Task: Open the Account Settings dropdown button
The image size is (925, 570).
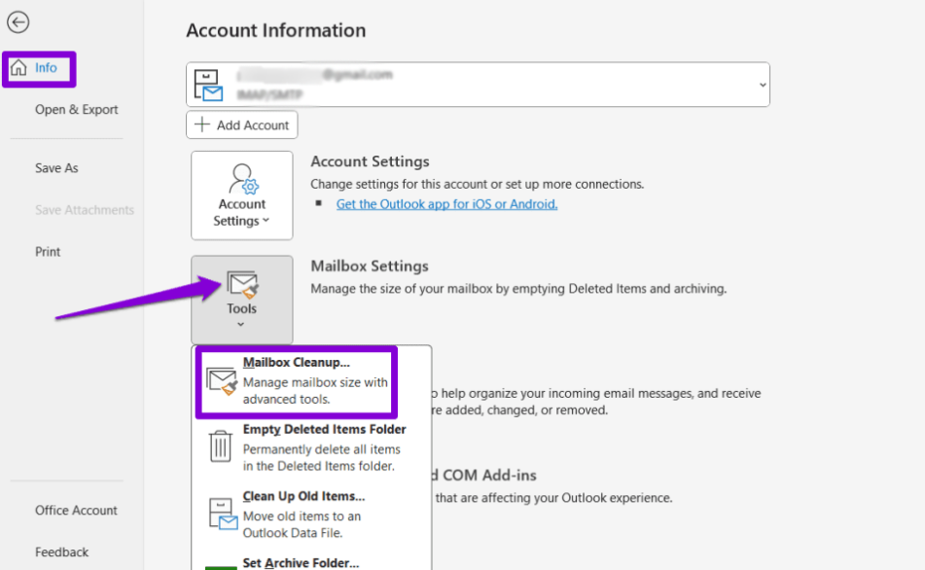Action: (x=242, y=196)
